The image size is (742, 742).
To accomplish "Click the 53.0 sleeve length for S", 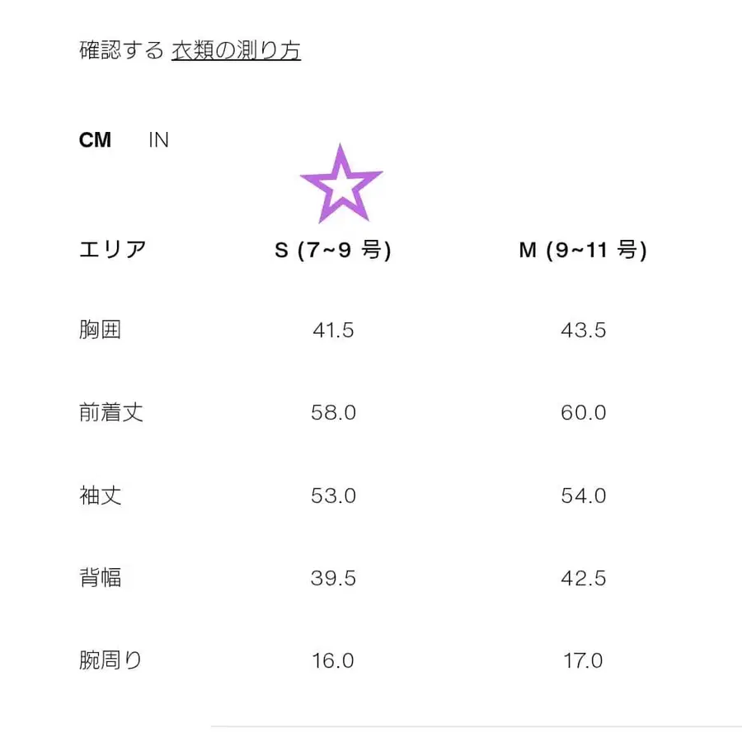I will pos(334,495).
